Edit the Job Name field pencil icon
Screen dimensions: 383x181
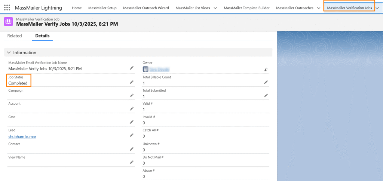tap(132, 68)
